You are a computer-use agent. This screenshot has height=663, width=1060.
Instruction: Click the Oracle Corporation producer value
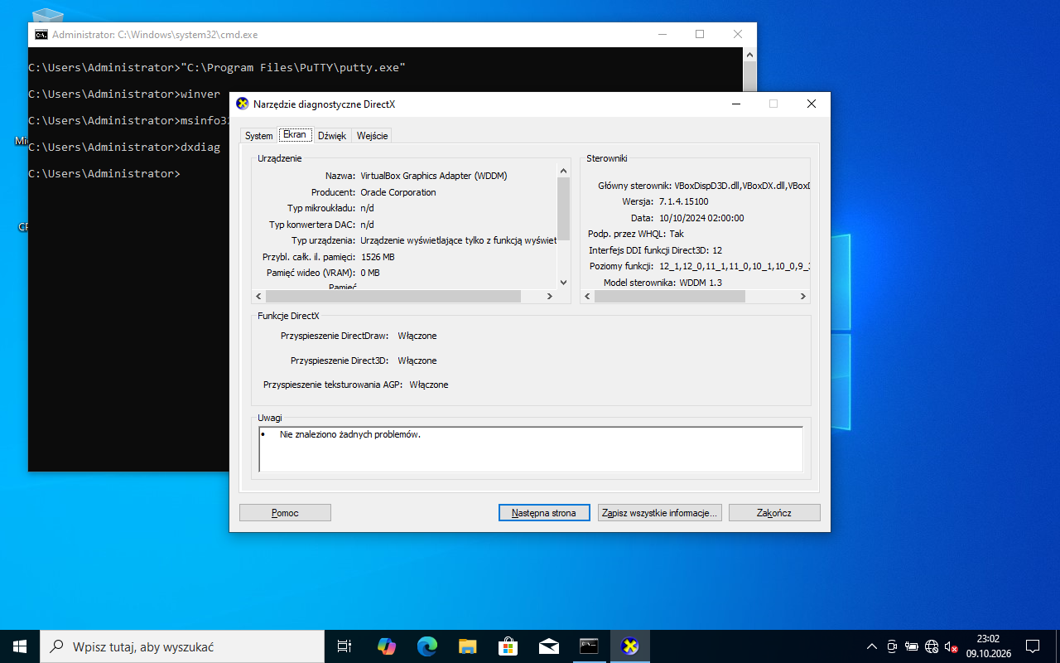[x=398, y=192]
